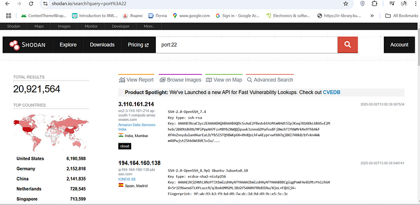Expand hidden bookmarks with the chevron

(372, 16)
